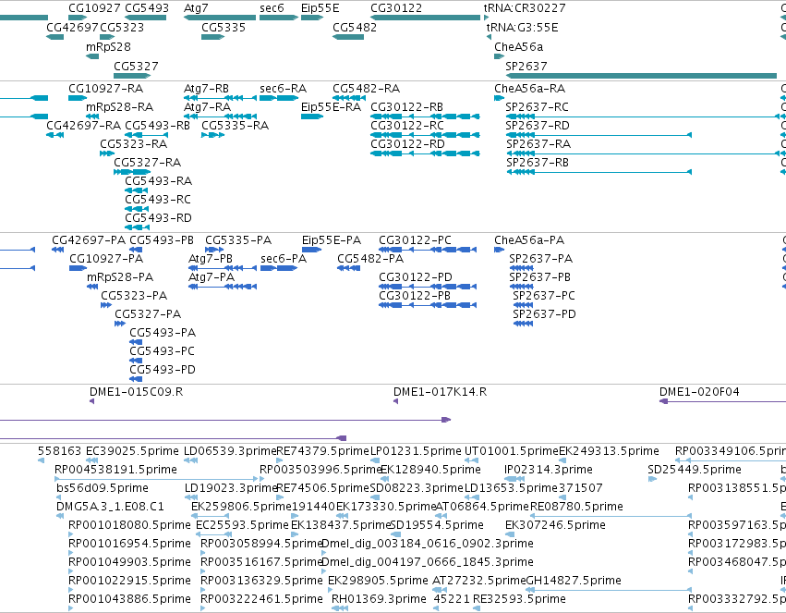
Task: Click protein CG5482-PA
Action: 348,268
